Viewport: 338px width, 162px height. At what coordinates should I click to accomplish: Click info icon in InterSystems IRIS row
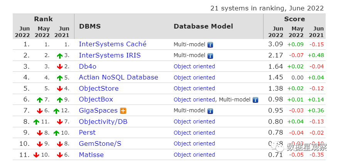click(x=210, y=56)
